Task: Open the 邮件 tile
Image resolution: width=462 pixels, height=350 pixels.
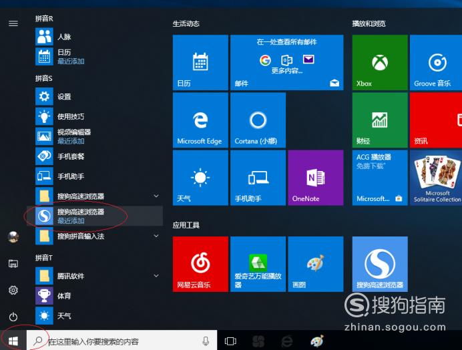Action: [286, 62]
